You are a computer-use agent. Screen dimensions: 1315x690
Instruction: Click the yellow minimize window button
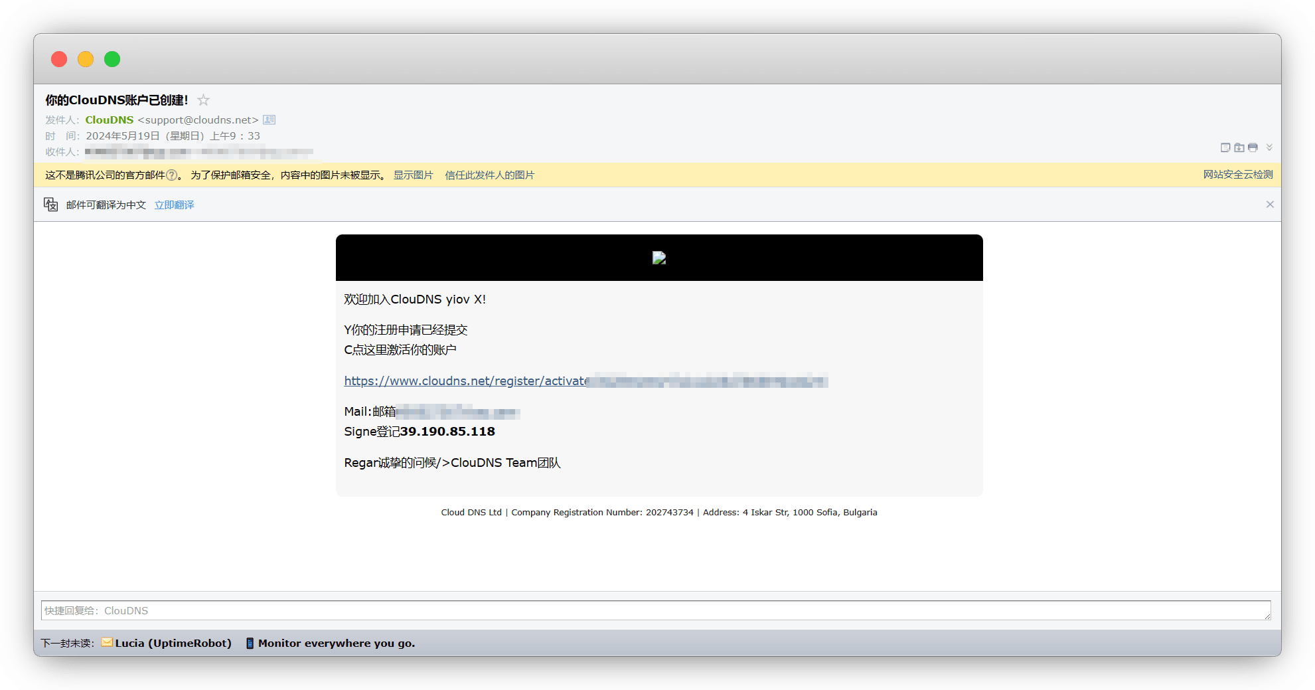[x=86, y=59]
